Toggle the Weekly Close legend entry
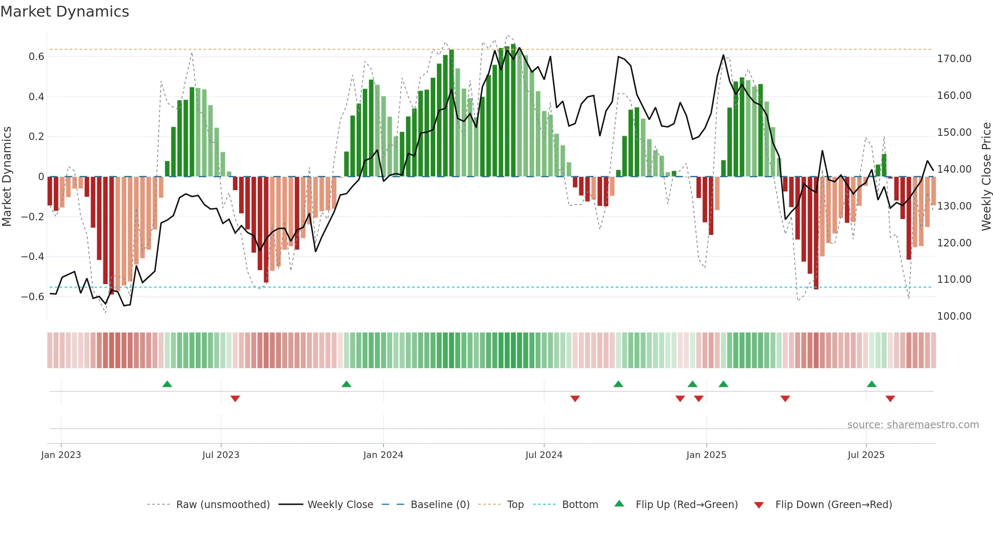The image size is (993, 559). coord(341,504)
